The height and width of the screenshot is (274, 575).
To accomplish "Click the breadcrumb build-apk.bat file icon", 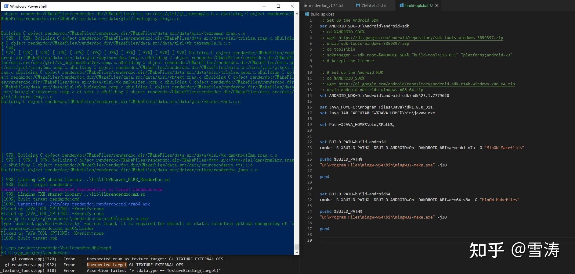I will tap(307, 14).
